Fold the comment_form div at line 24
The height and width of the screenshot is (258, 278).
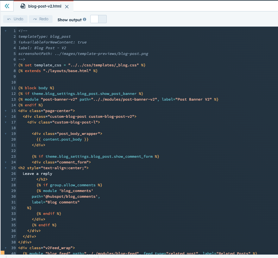click(x=5, y=162)
